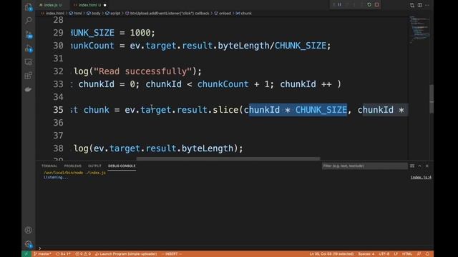The height and width of the screenshot is (257, 458).
Task: Click the Listening... console output line
Action: coord(56,177)
